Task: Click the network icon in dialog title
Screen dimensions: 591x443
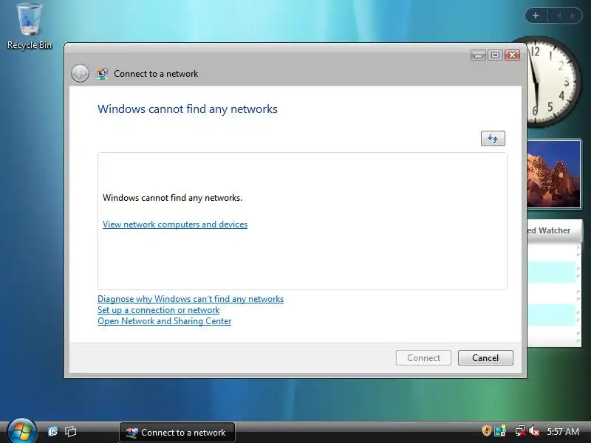Action: tap(101, 73)
